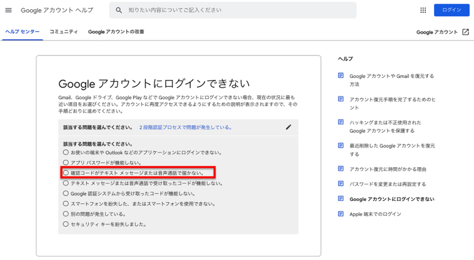Viewport: 474px width, 260px height.
Task: Open Google アカウントの改善 tab
Action: 116,32
